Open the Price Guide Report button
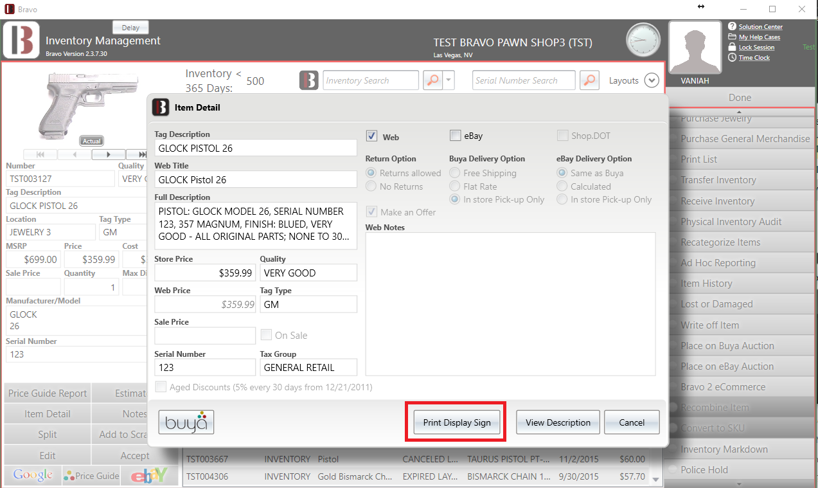818x488 pixels. click(x=48, y=393)
